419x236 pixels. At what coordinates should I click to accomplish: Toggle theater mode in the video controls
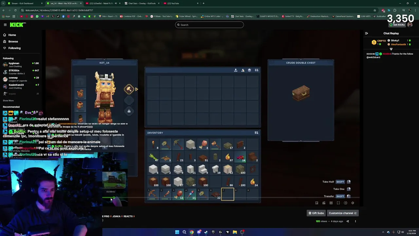pyautogui.click(x=331, y=203)
